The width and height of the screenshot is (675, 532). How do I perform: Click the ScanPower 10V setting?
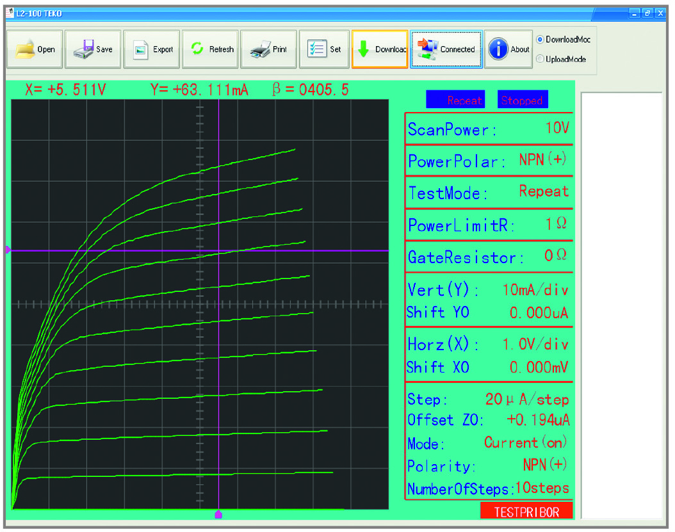488,129
